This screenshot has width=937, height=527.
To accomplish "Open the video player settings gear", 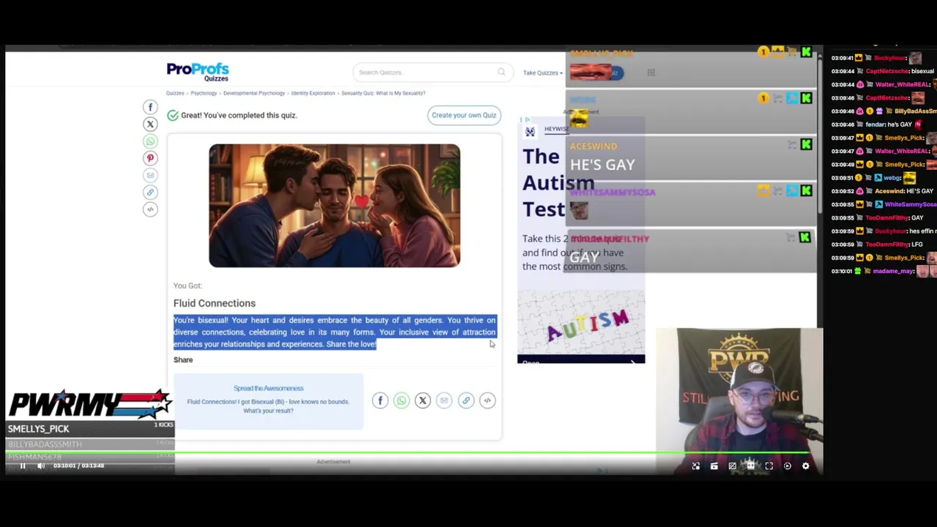I will tap(805, 466).
